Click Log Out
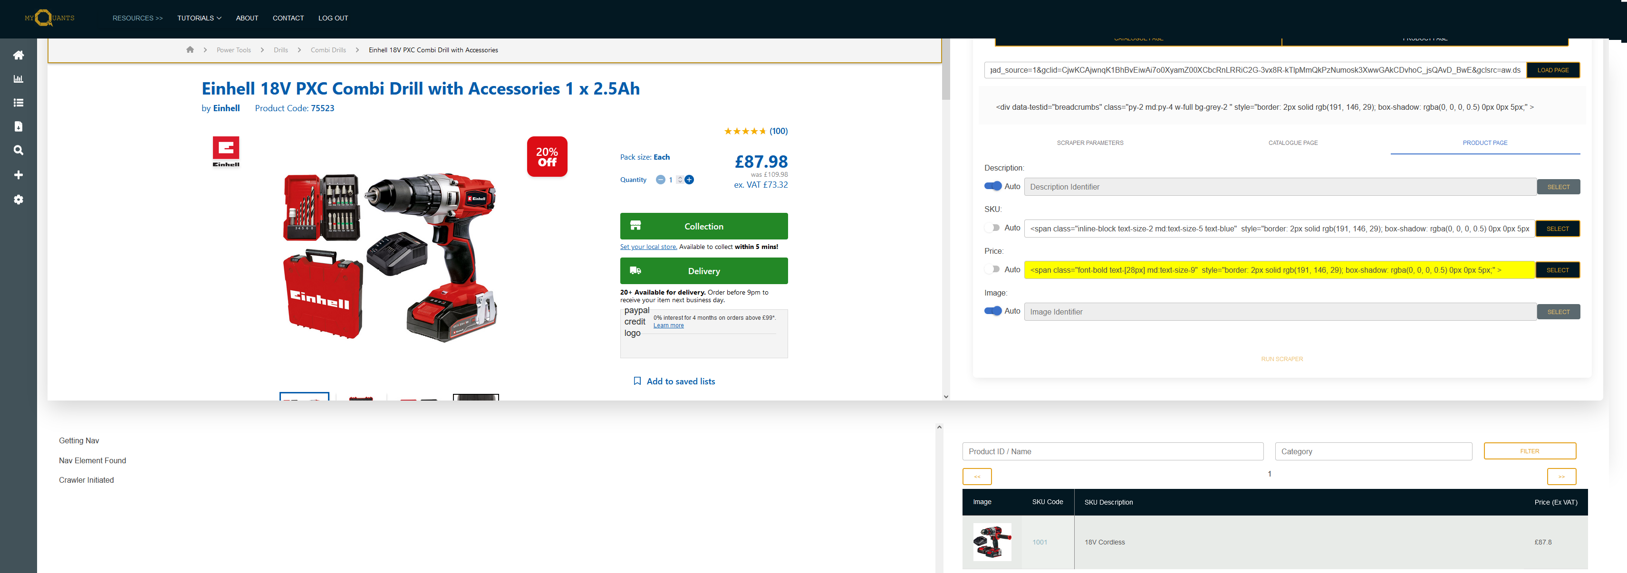Screen dimensions: 1627x573 (333, 19)
